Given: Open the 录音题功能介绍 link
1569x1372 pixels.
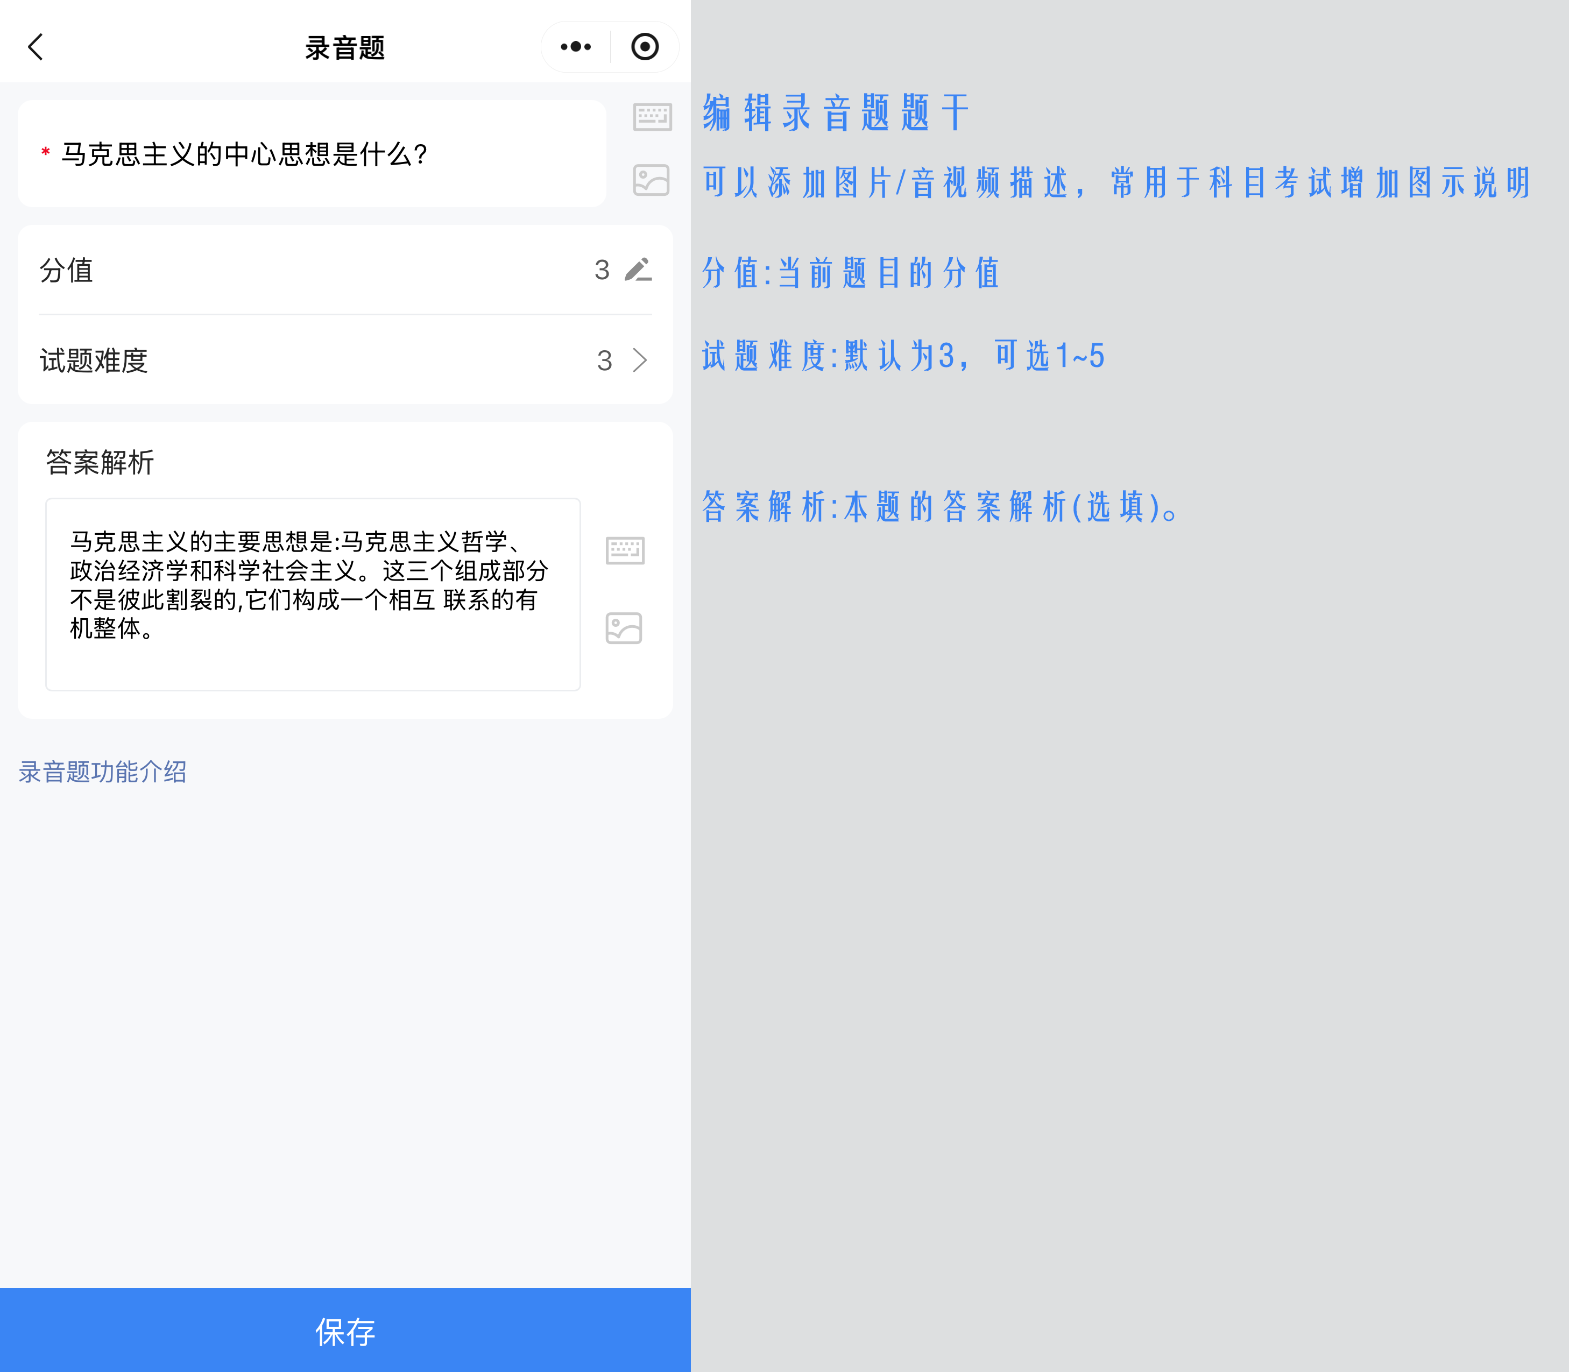Looking at the screenshot, I should point(103,772).
